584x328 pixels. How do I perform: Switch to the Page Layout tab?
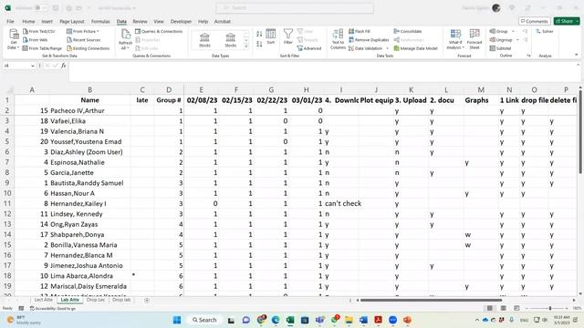pyautogui.click(x=72, y=22)
